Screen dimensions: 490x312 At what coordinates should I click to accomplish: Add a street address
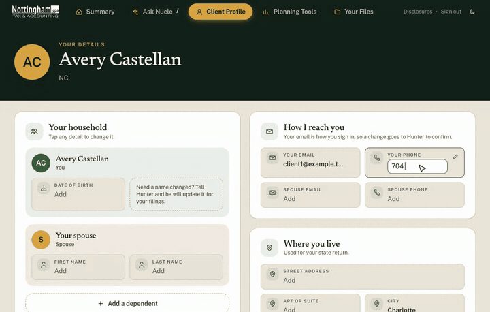tap(363, 277)
